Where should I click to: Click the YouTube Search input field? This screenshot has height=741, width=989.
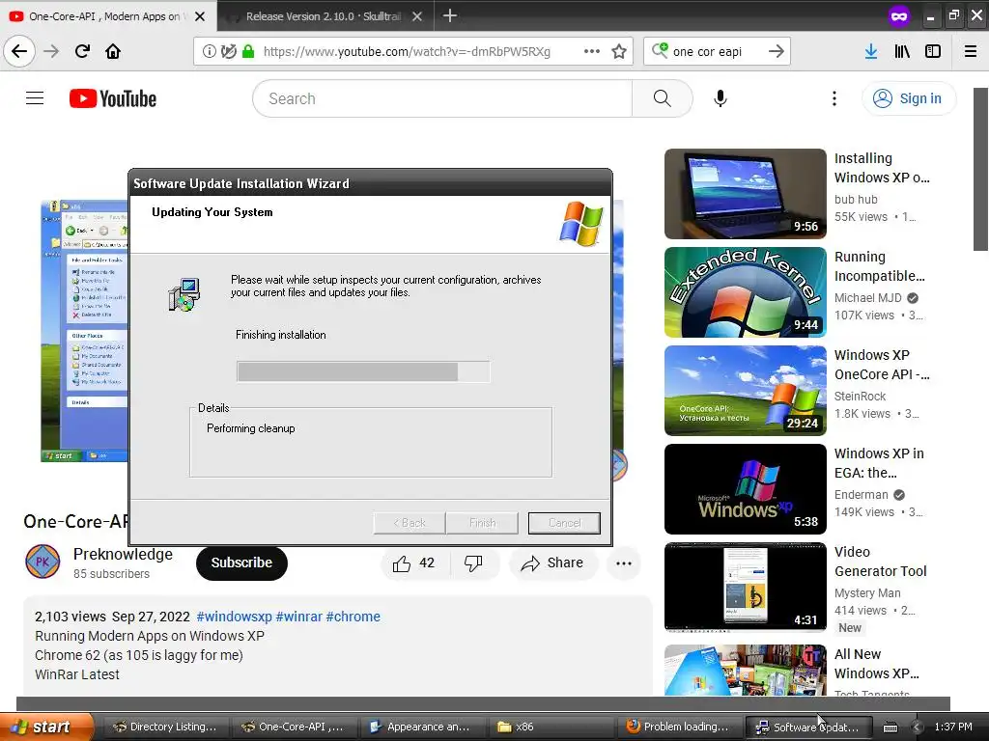pyautogui.click(x=442, y=98)
